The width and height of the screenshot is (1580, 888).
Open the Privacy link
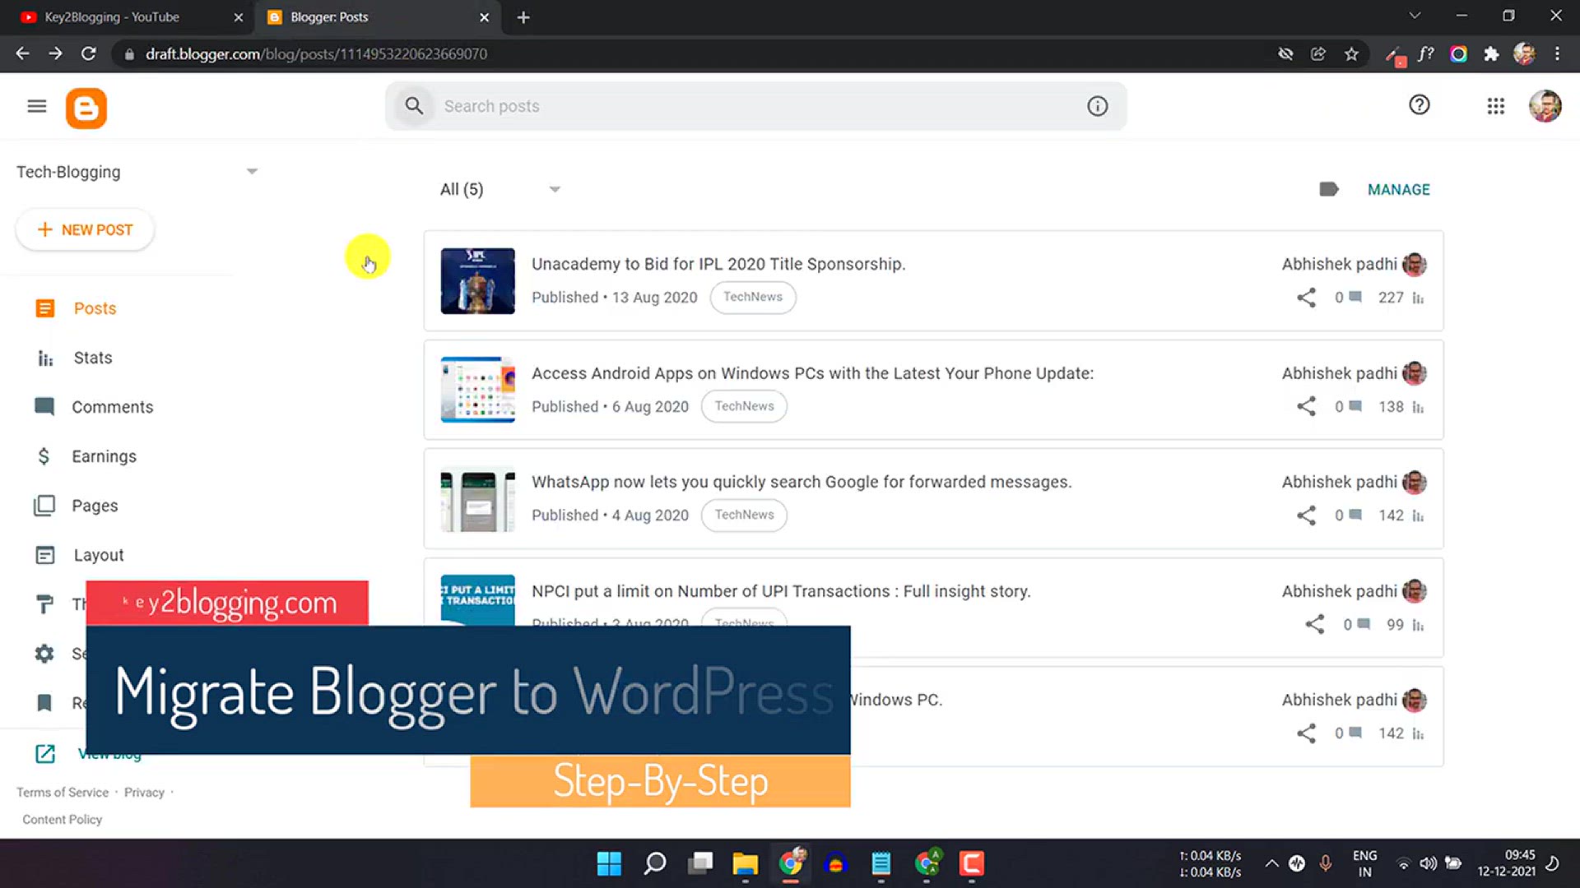144,793
